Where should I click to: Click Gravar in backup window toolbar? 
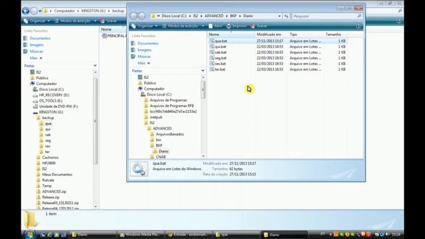pyautogui.click(x=108, y=21)
